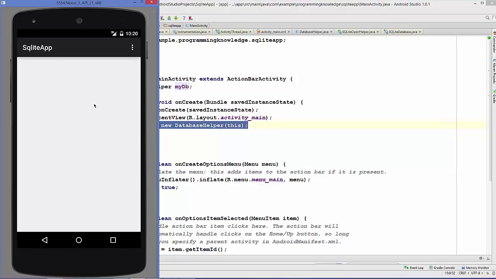Click the emulator battery status icon
This screenshot has height=279, width=496.
click(x=121, y=34)
